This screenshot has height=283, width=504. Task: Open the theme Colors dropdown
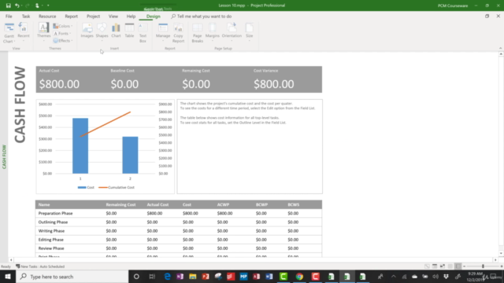point(63,26)
